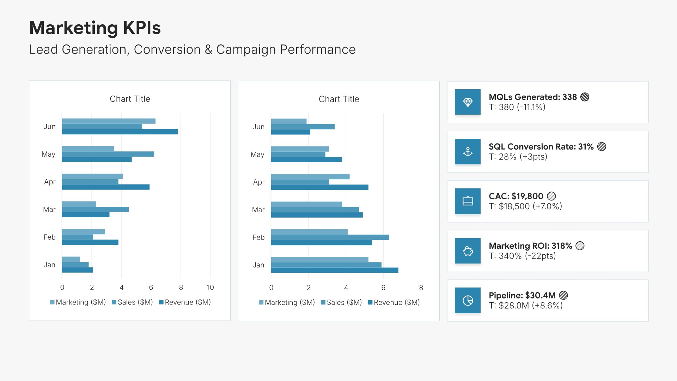Viewport: 677px width, 381px height.
Task: Click the pie chart icon beside Pipeline
Action: [468, 301]
